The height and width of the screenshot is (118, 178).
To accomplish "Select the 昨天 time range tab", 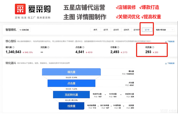I will point(96,30).
